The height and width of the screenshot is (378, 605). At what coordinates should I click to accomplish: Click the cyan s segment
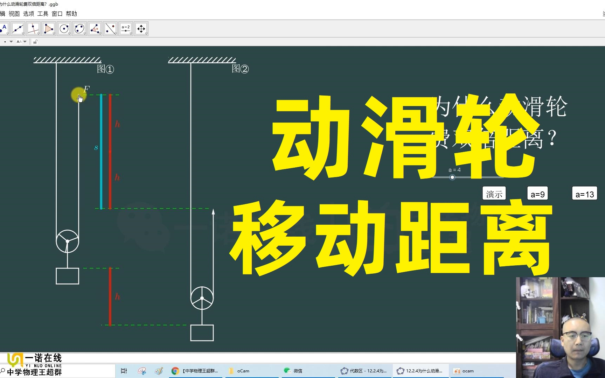tap(101, 152)
